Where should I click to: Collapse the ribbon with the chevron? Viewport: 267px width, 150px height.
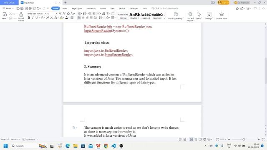tap(263, 8)
